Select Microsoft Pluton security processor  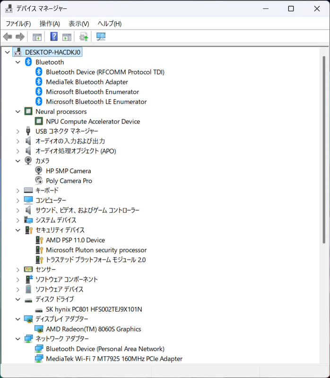coord(96,250)
